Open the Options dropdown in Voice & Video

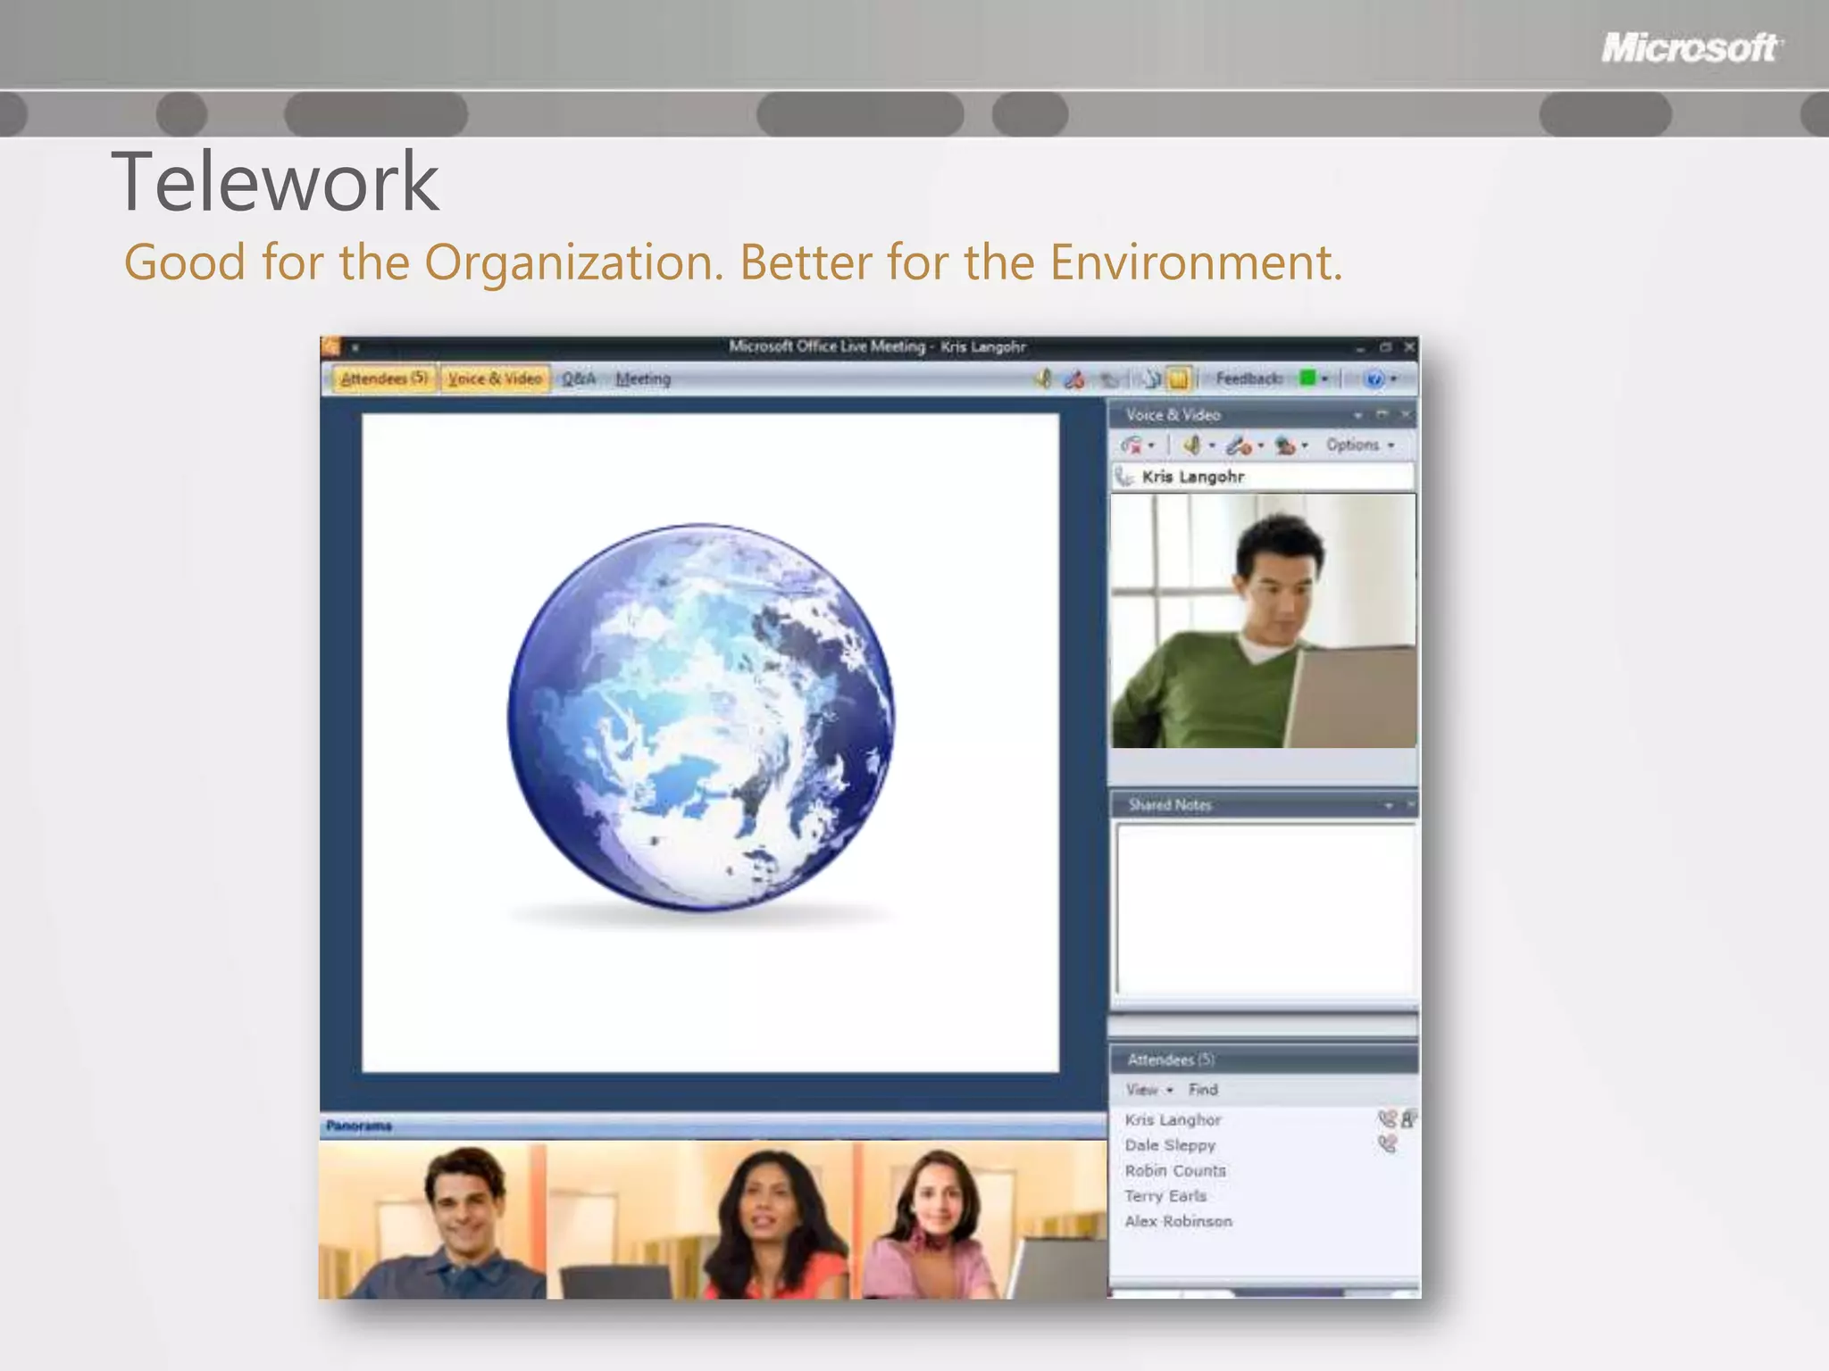pyautogui.click(x=1360, y=445)
